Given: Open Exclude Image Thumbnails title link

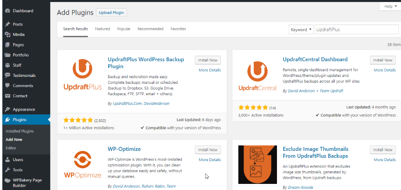Looking at the screenshot, I should click(x=316, y=153).
